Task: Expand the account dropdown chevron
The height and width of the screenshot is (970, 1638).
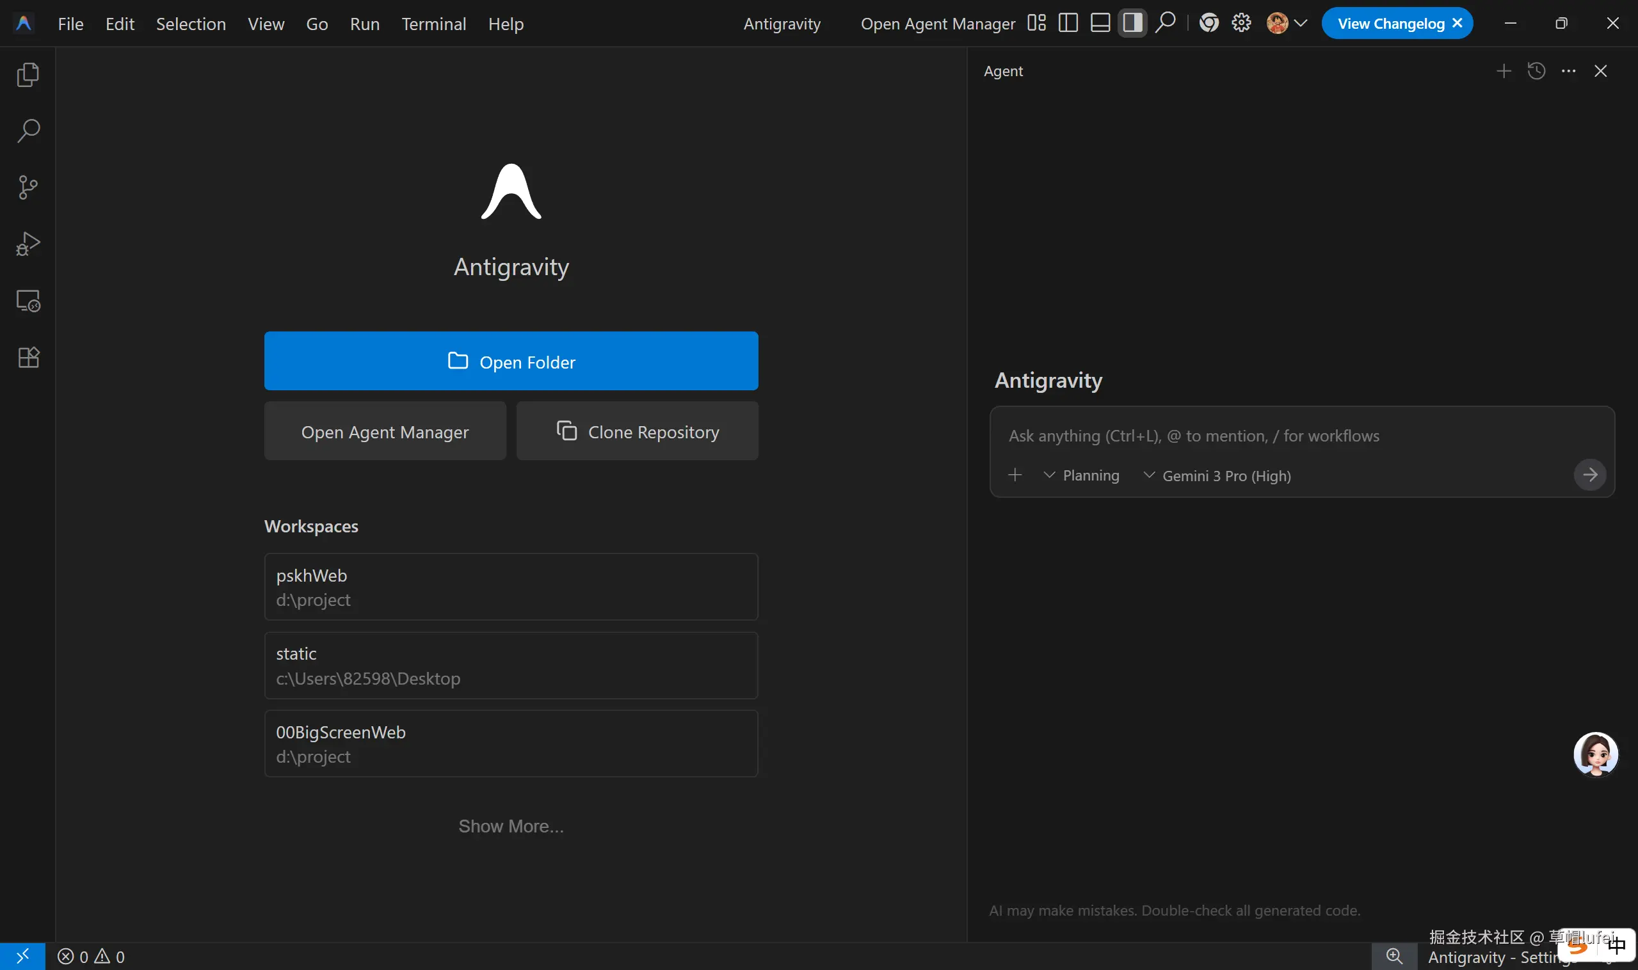Action: pos(1301,24)
